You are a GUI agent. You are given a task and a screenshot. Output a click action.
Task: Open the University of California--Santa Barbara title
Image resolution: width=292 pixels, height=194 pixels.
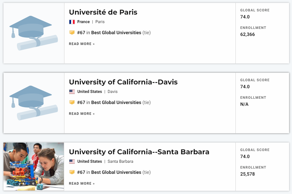point(139,152)
